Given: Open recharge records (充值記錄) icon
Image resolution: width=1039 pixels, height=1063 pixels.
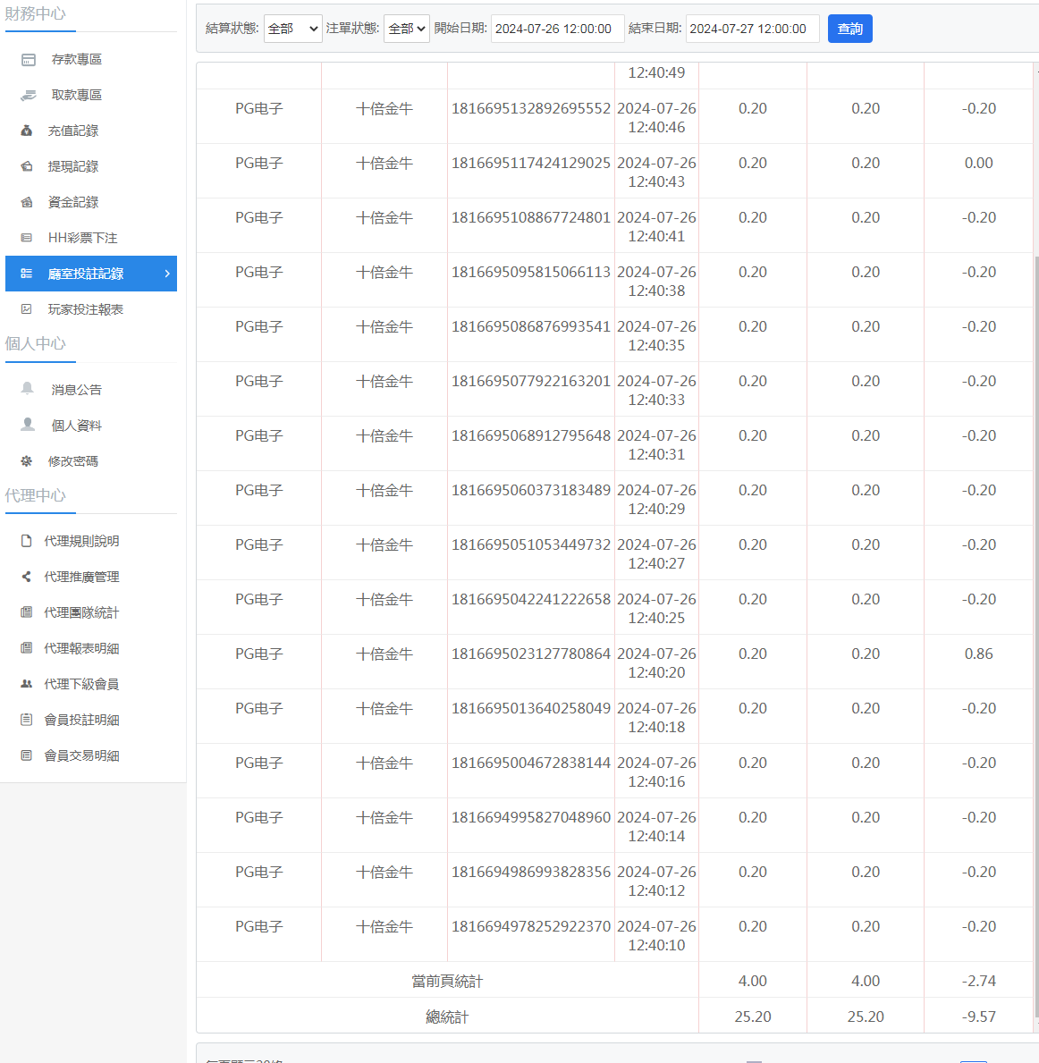Looking at the screenshot, I should [x=27, y=131].
